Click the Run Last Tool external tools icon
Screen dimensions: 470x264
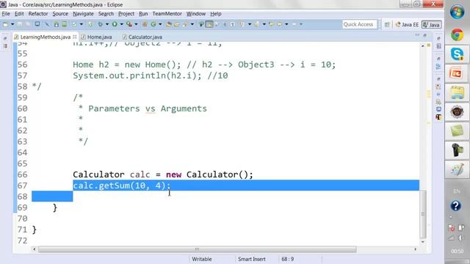click(x=129, y=24)
